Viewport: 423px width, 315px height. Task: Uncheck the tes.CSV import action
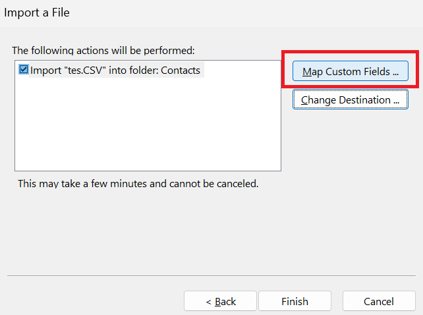24,70
